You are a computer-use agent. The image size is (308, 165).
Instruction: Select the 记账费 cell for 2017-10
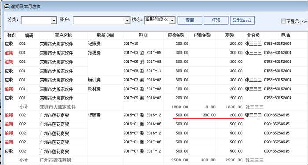click(95, 44)
